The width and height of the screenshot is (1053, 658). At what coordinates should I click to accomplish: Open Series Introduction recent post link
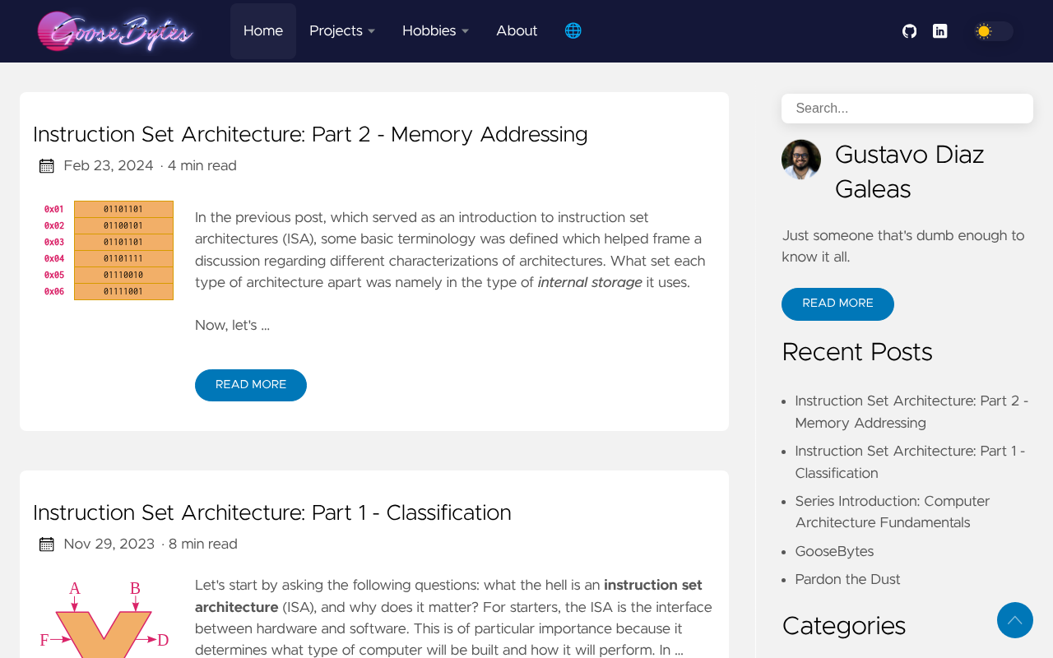click(893, 512)
